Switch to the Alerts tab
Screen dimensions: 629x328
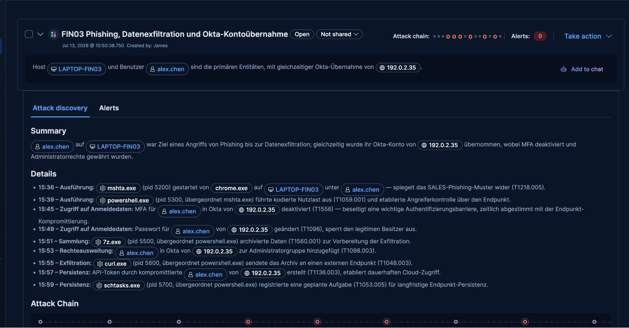coord(109,108)
